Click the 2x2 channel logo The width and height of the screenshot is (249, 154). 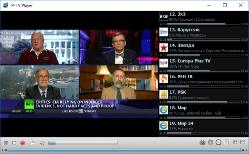pos(164,16)
